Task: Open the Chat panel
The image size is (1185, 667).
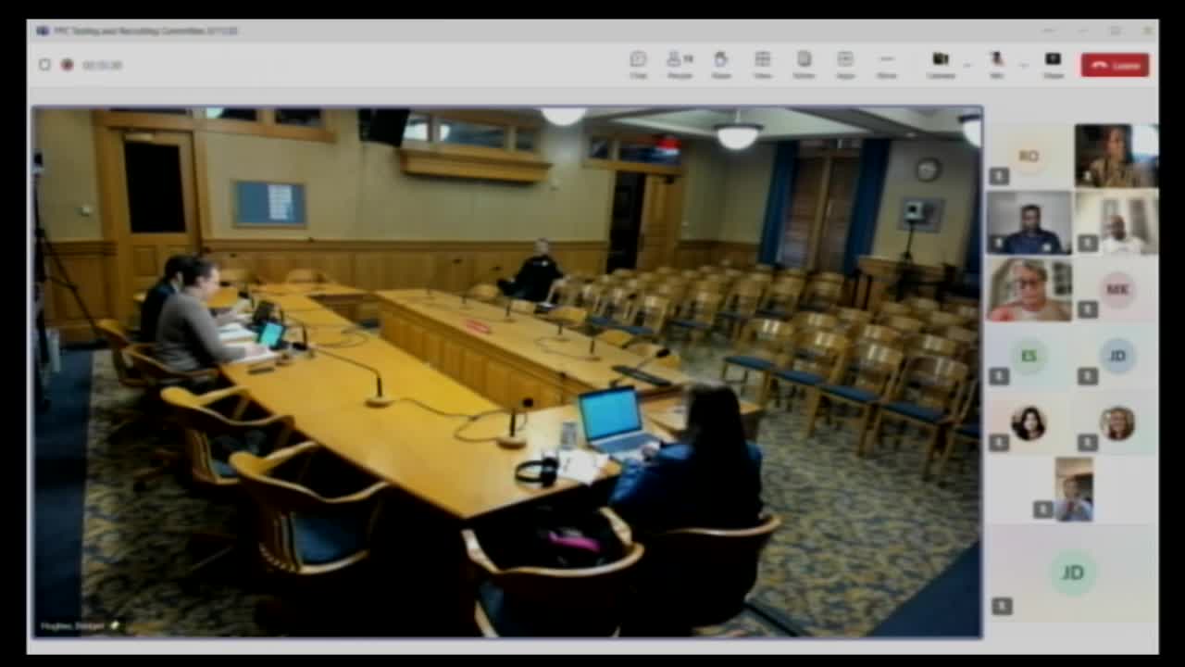Action: (638, 64)
